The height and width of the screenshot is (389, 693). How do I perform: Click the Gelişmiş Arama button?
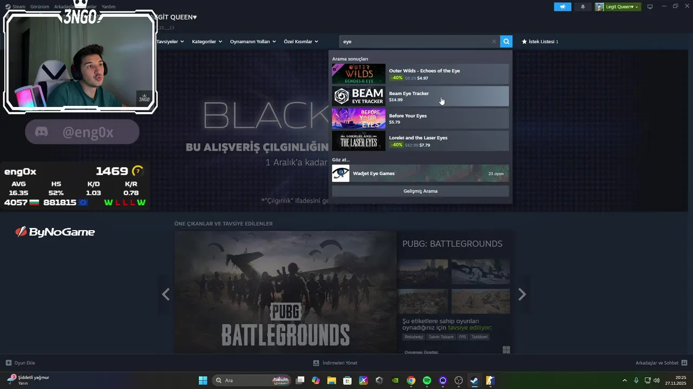coord(420,191)
